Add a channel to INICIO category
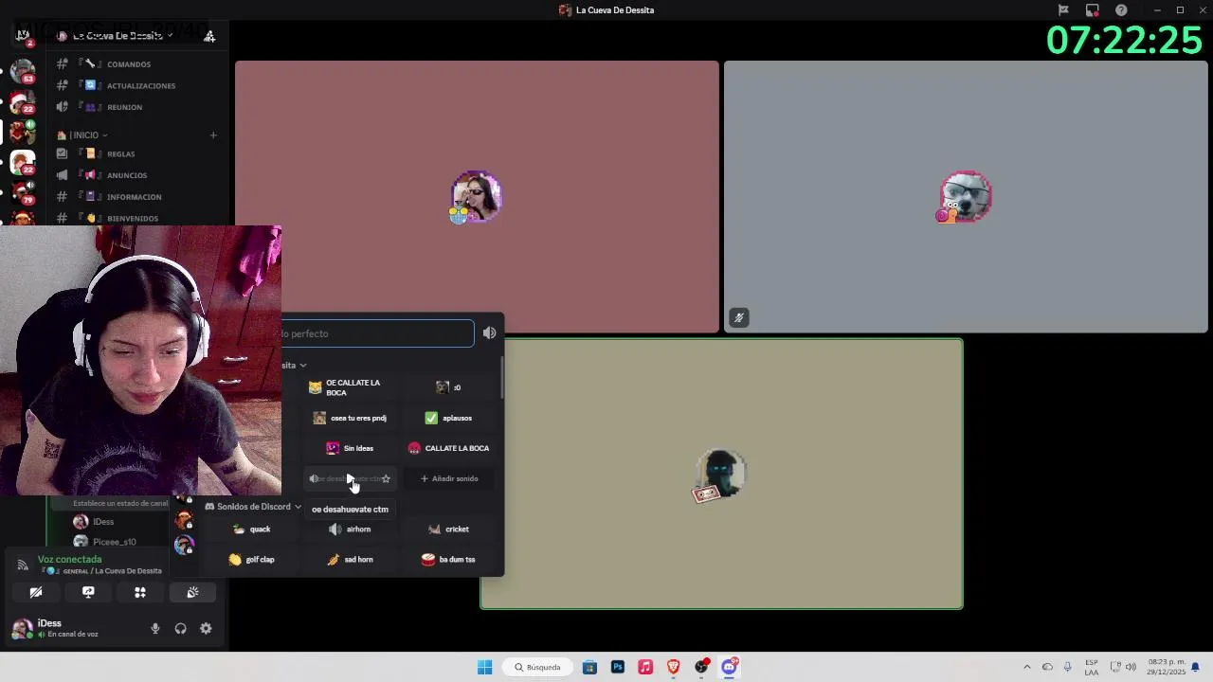The width and height of the screenshot is (1213, 682). pos(213,135)
